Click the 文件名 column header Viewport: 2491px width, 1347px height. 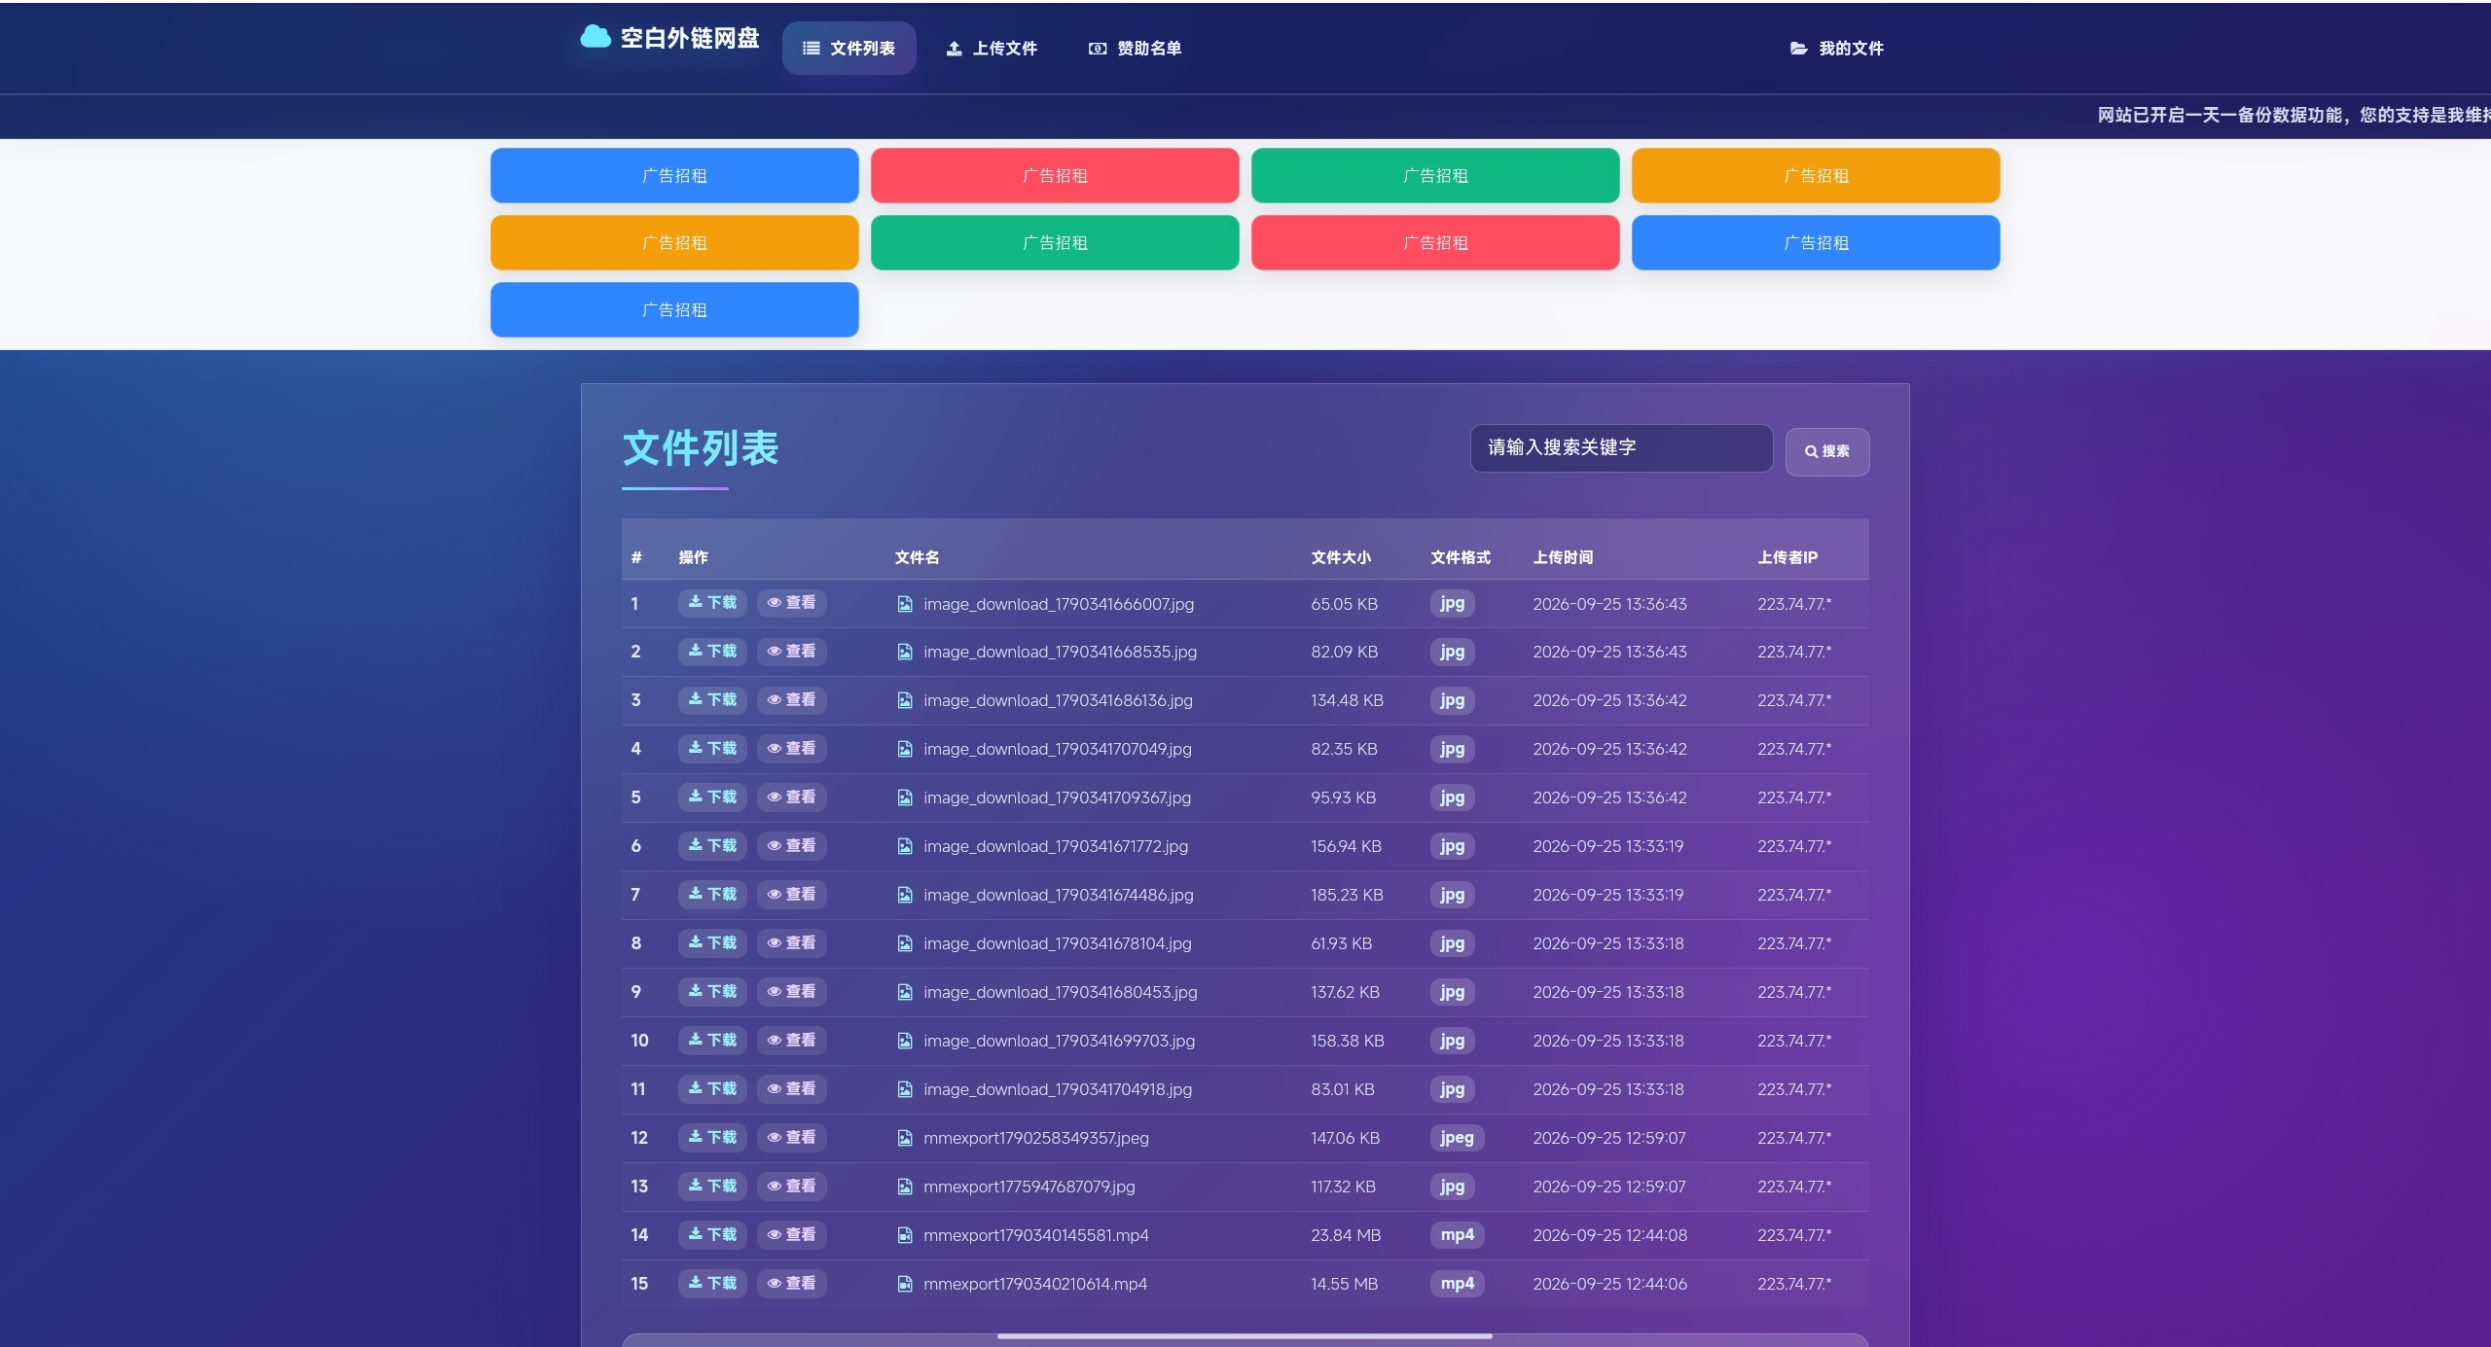point(917,557)
